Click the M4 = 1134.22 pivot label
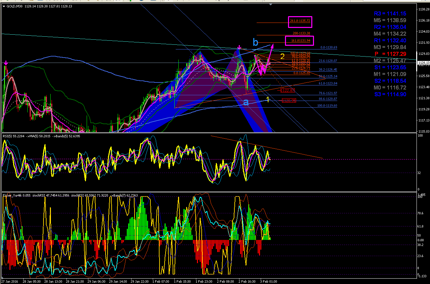The width and height of the screenshot is (430, 284). pos(390,34)
